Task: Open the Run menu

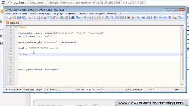Action: tap(91, 14)
